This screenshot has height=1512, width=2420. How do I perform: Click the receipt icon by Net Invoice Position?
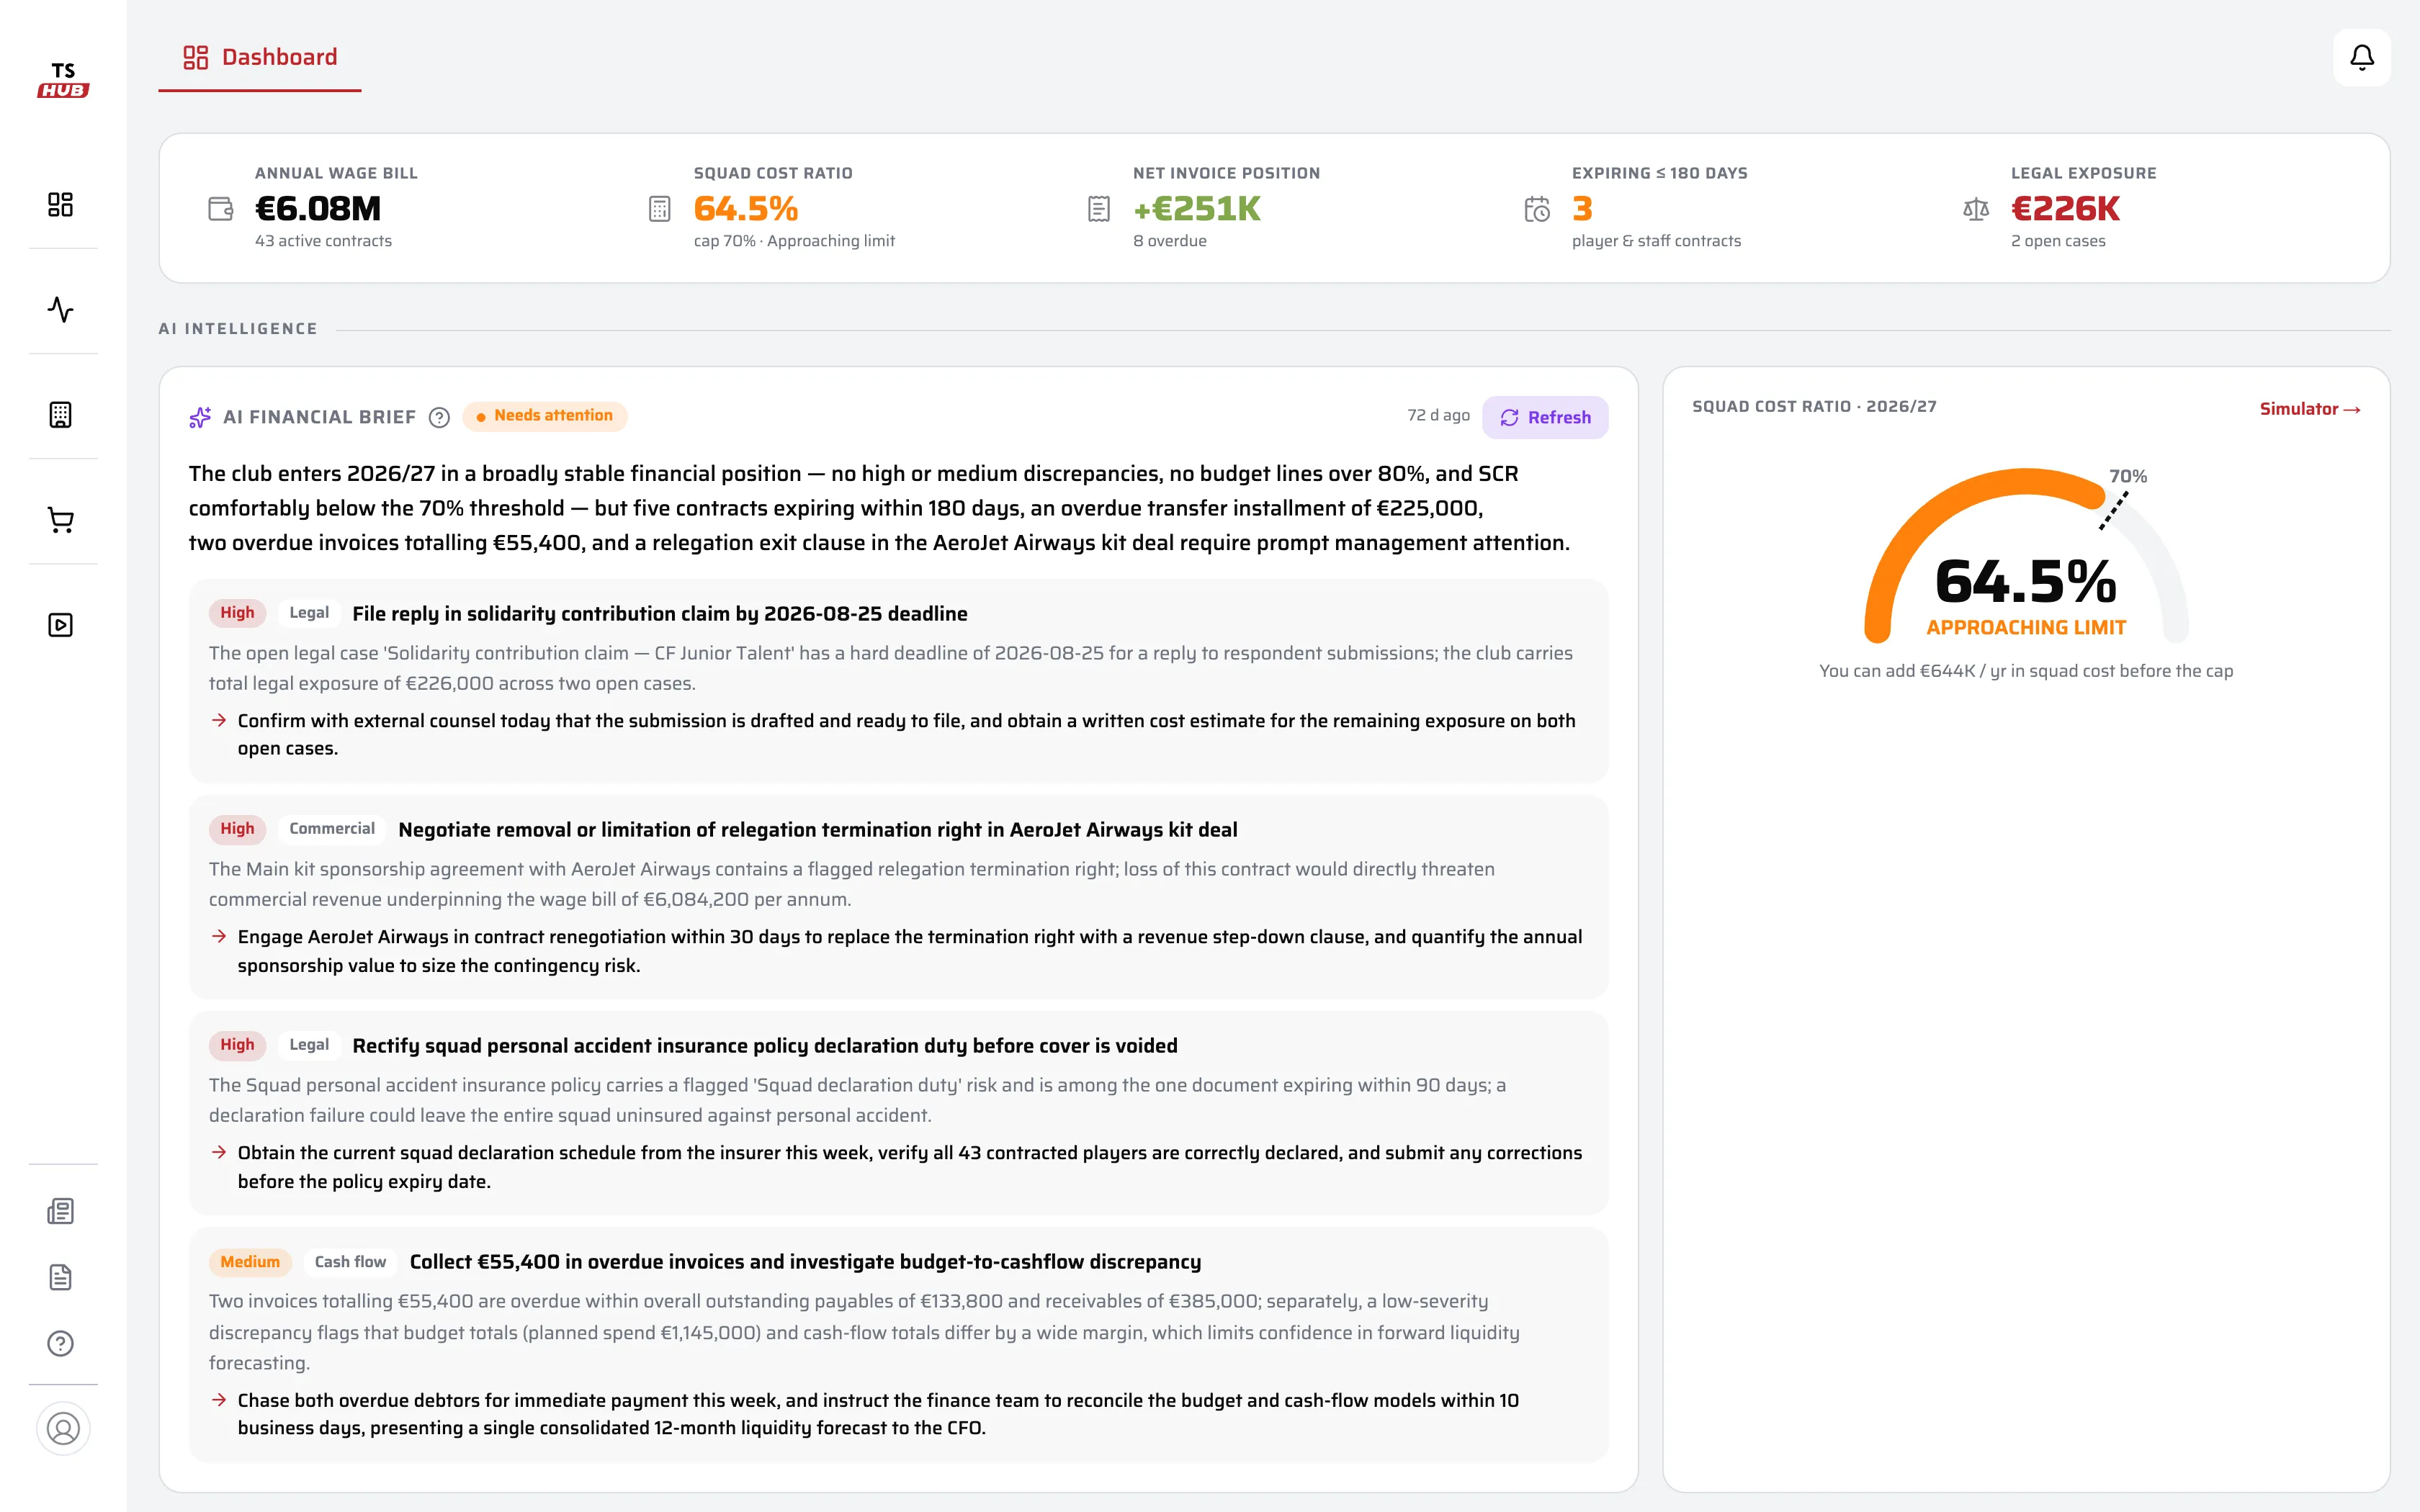(1099, 209)
